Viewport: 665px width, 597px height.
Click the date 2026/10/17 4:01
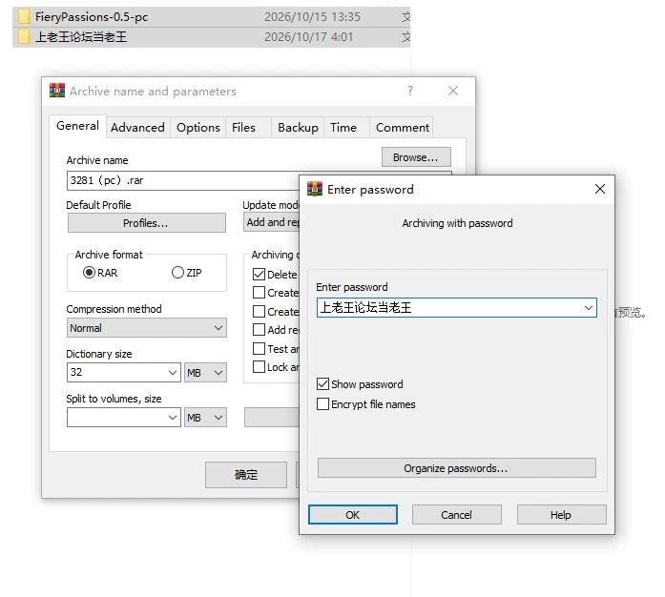point(309,37)
